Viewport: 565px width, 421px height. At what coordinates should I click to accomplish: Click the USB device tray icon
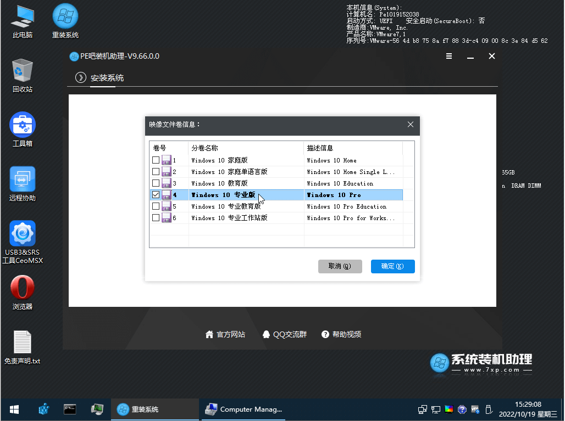click(x=489, y=409)
